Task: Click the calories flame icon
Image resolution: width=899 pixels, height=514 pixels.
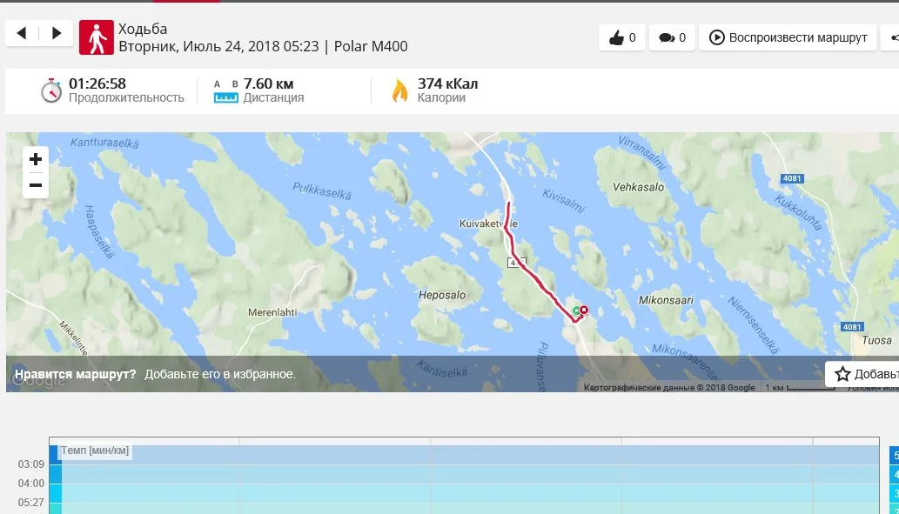Action: [x=399, y=90]
